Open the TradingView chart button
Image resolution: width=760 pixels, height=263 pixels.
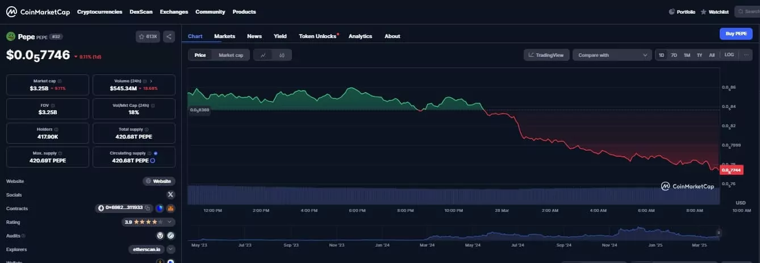pyautogui.click(x=546, y=55)
